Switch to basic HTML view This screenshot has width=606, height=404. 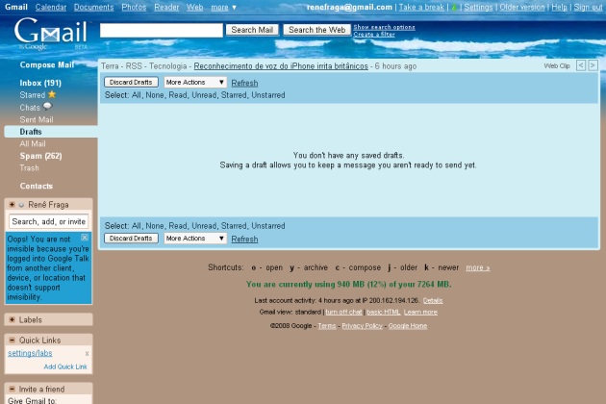[x=384, y=312]
